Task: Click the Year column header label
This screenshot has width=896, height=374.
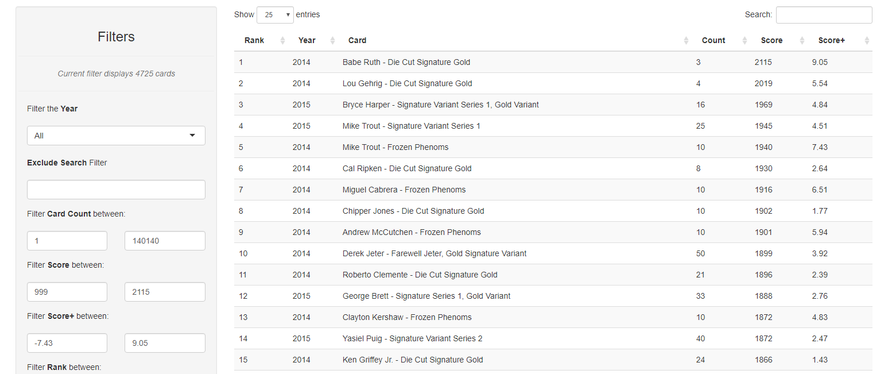Action: coord(307,40)
